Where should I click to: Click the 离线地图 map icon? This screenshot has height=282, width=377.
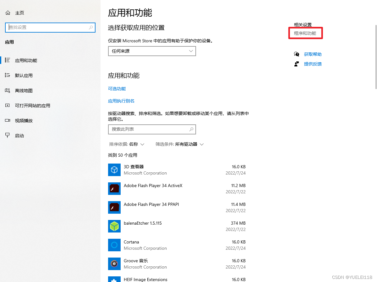[8, 90]
